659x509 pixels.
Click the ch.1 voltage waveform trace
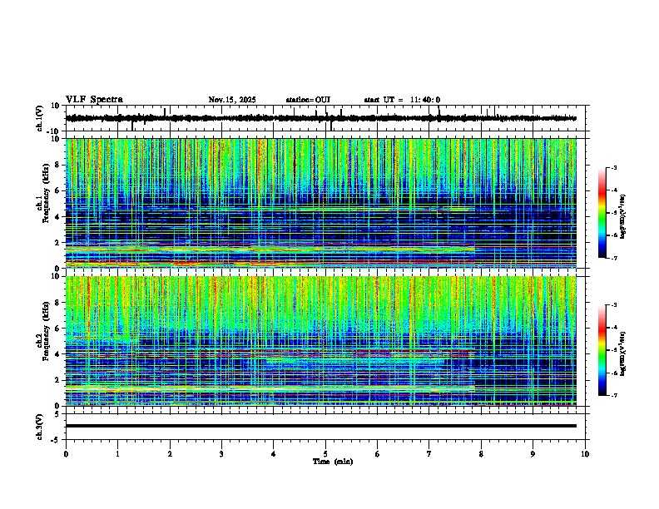(x=320, y=118)
